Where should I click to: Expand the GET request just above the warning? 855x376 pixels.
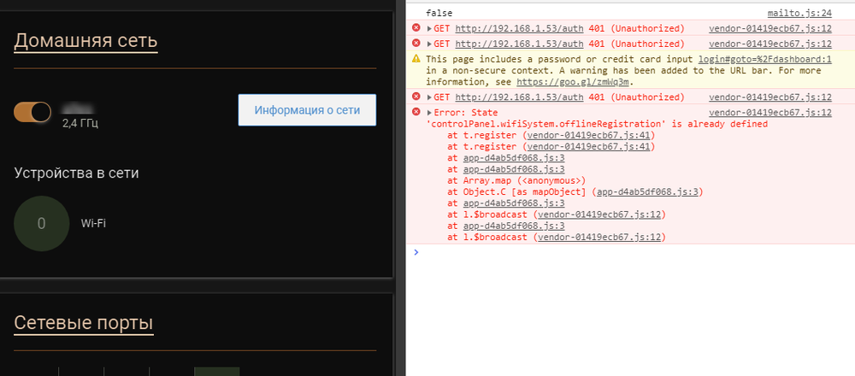430,44
